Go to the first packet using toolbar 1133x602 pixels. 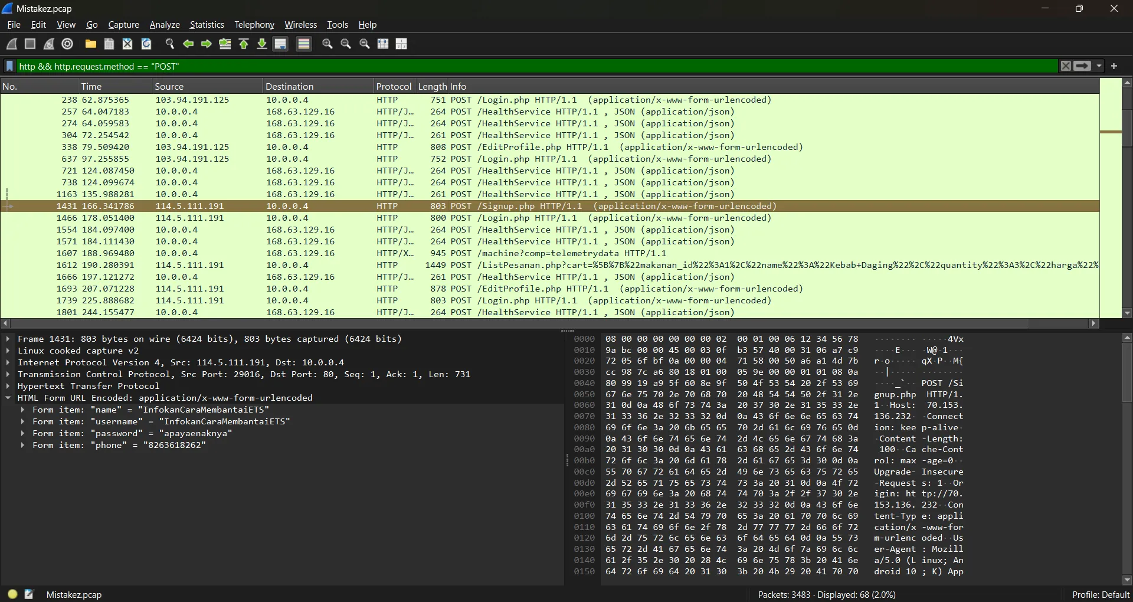click(x=244, y=44)
